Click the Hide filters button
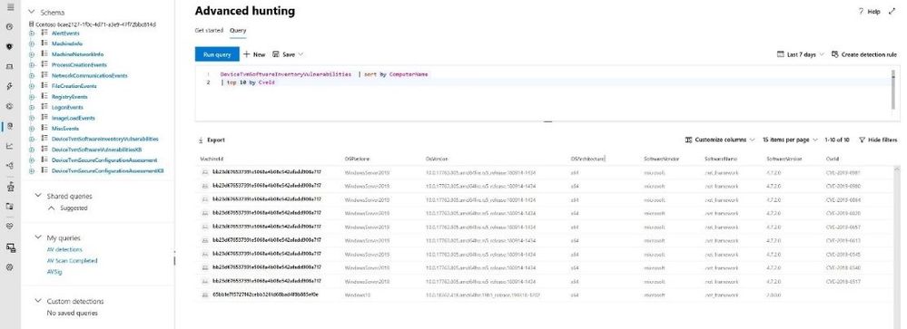This screenshot has width=907, height=329. click(878, 140)
